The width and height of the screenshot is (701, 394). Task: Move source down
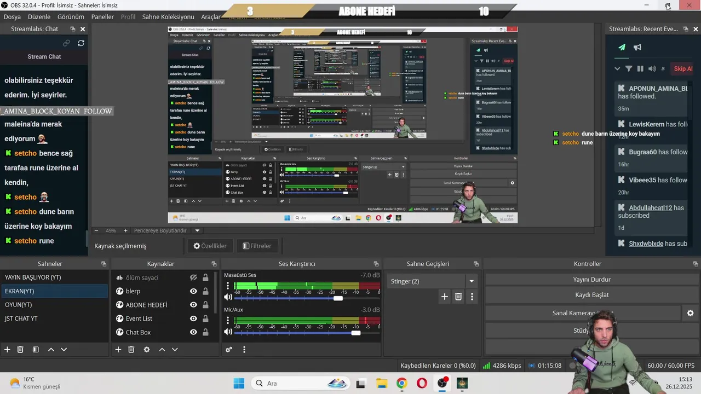[175, 350]
